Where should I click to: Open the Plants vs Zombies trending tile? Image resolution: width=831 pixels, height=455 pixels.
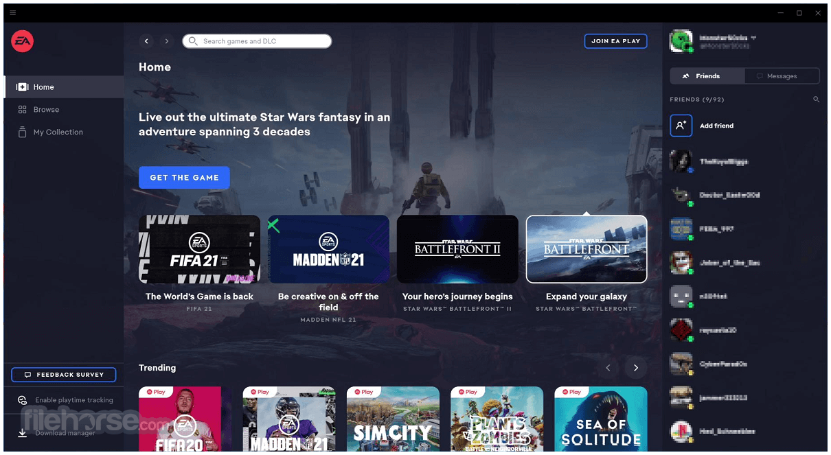click(497, 419)
